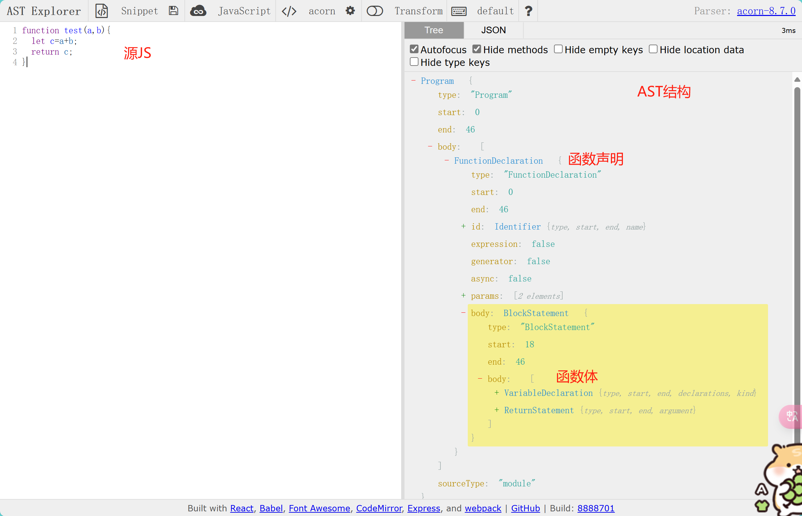
Task: Uncheck the Hide methods checkbox
Action: click(477, 49)
